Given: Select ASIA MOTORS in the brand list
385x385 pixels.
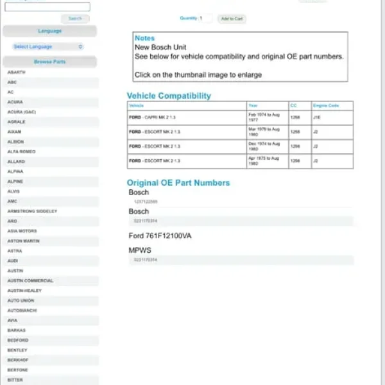Looking at the screenshot, I should coord(22,231).
